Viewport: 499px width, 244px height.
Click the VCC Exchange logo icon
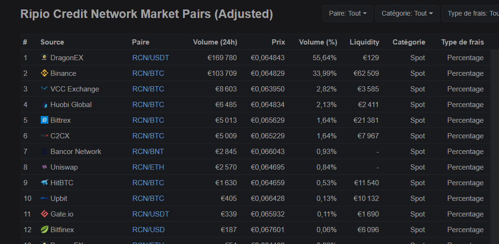click(x=45, y=89)
